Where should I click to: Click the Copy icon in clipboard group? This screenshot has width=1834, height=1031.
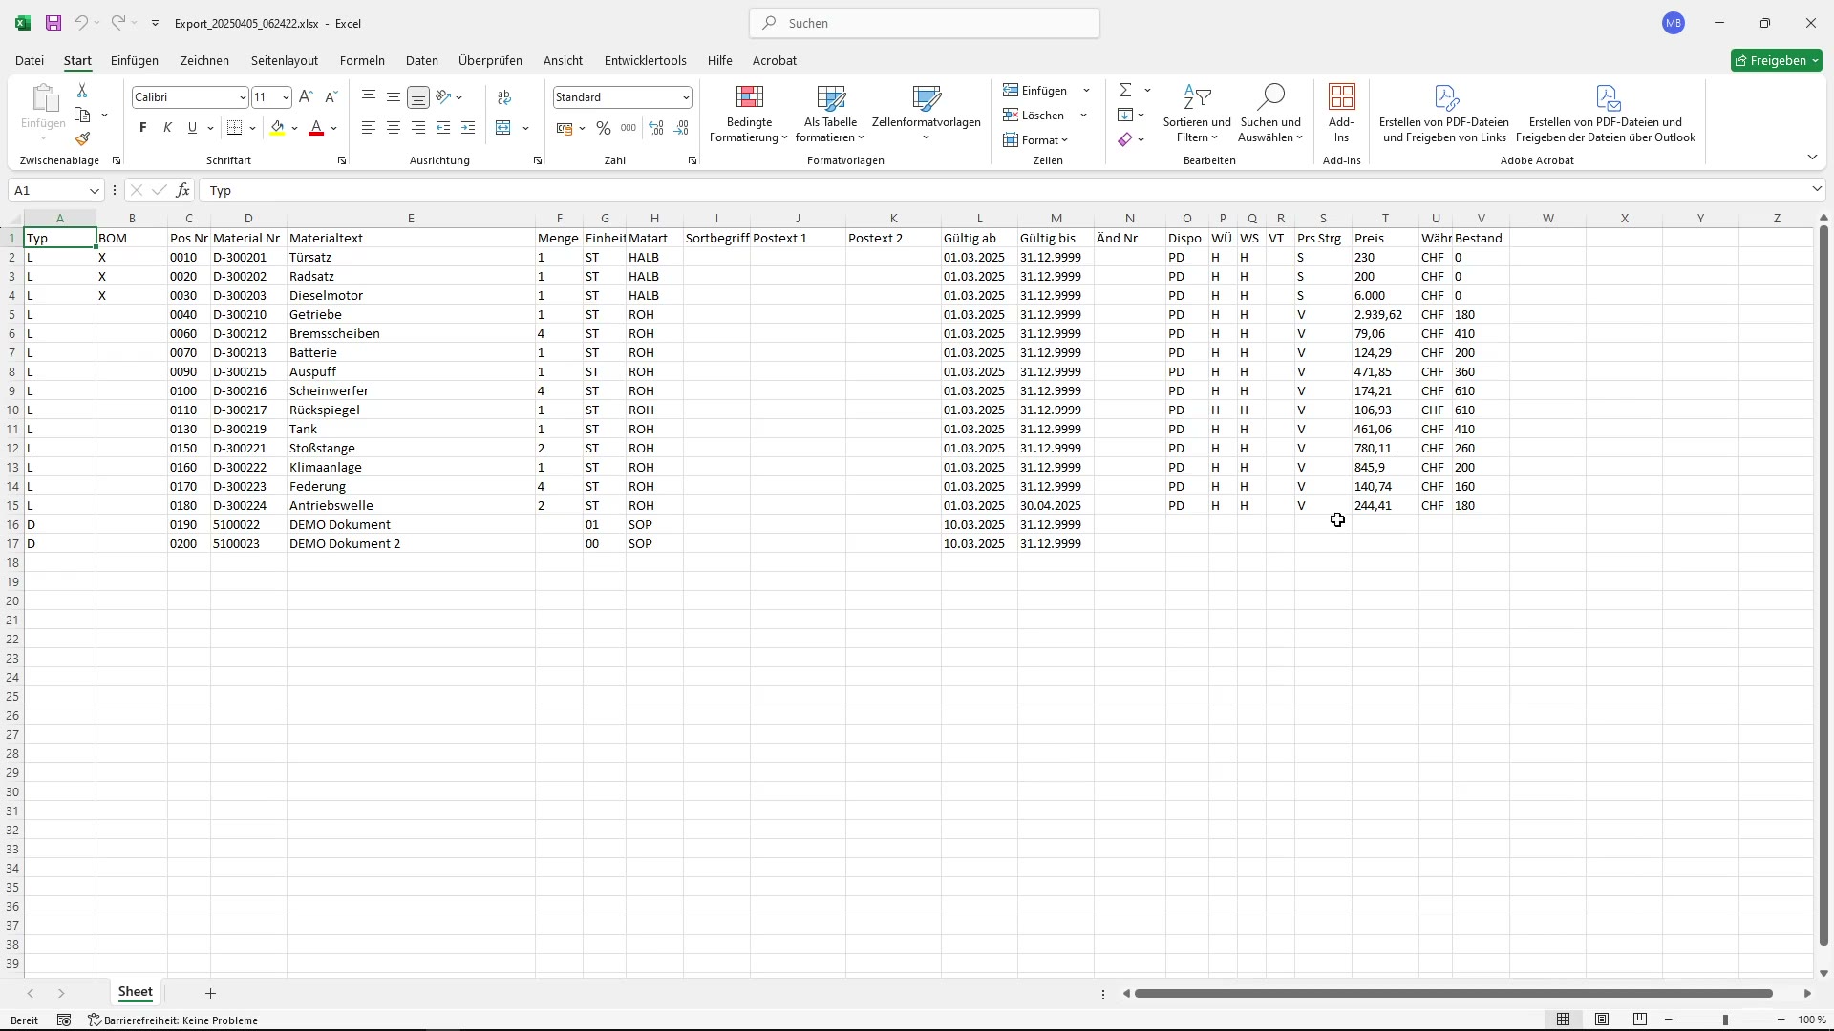pos(82,116)
